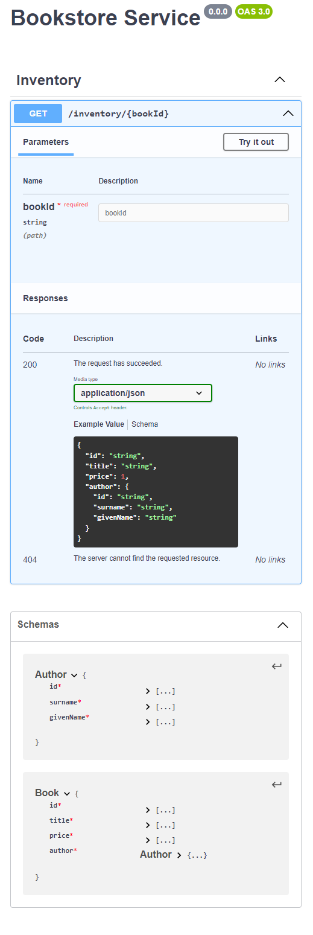Open the application/json media type dropdown
This screenshot has height=935, width=313.
pos(143,393)
